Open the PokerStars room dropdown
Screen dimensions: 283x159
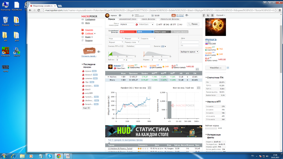144,24
